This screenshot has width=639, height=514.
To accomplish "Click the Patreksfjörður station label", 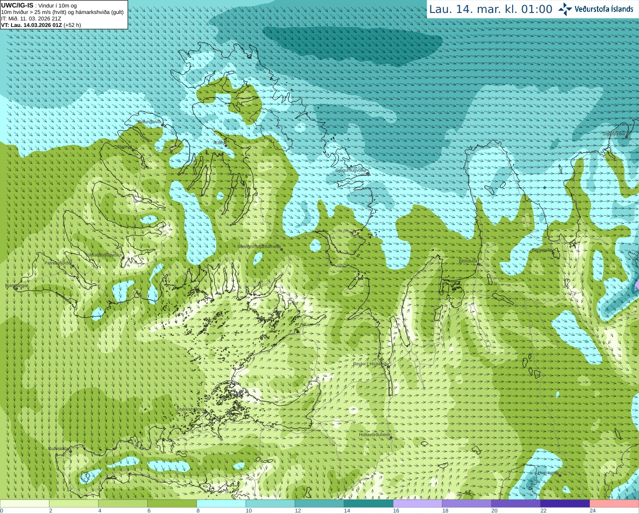I will pyautogui.click(x=58, y=263).
